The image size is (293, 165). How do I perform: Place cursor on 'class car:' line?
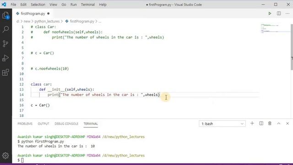[41, 84]
